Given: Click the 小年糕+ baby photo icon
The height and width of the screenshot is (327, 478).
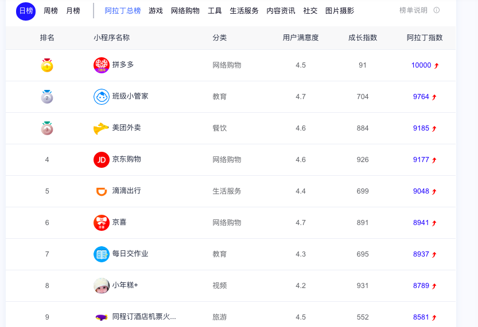Looking at the screenshot, I should 101,286.
